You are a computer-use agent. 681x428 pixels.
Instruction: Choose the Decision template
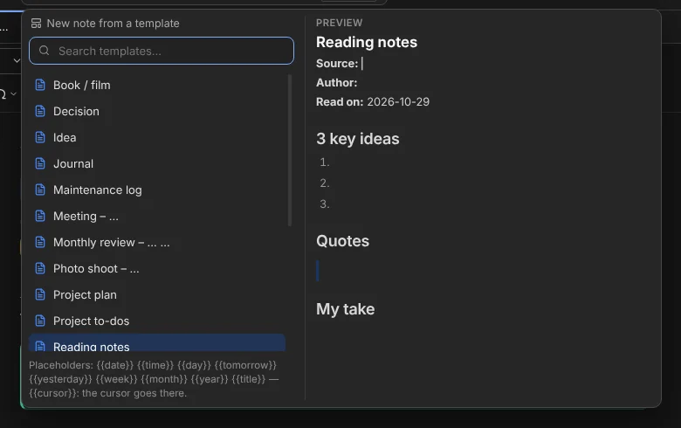(x=157, y=111)
